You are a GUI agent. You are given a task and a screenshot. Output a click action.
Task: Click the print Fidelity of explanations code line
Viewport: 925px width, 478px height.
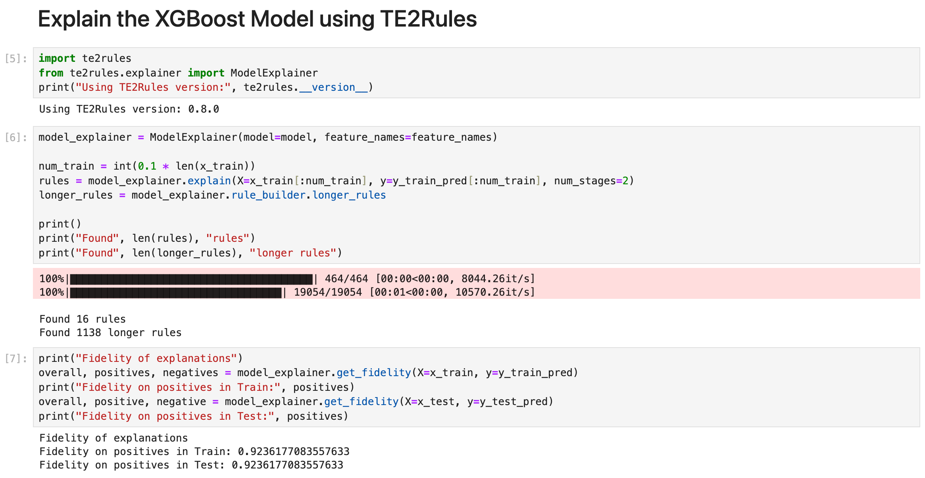140,358
